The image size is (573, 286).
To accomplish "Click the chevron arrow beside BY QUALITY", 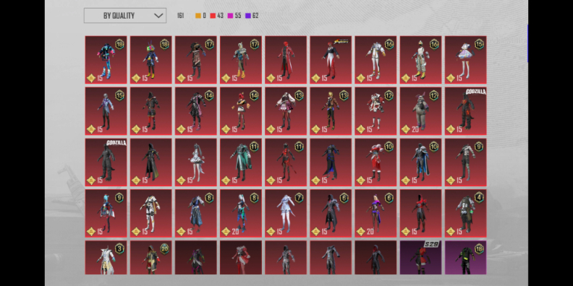I will (158, 16).
